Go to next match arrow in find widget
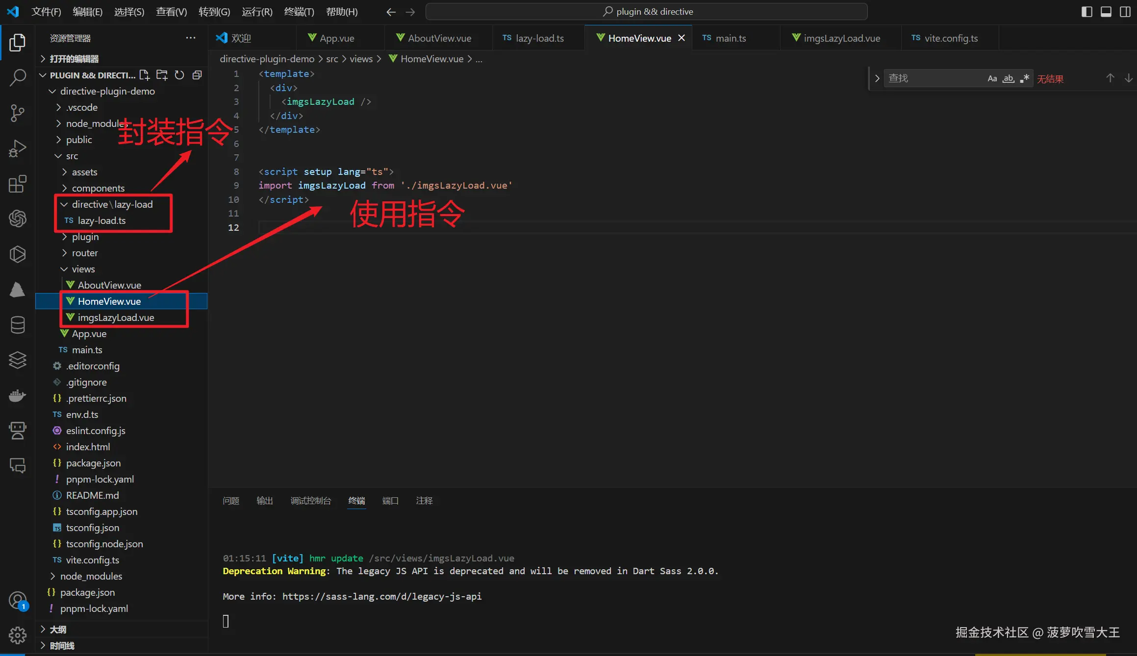 click(1129, 77)
